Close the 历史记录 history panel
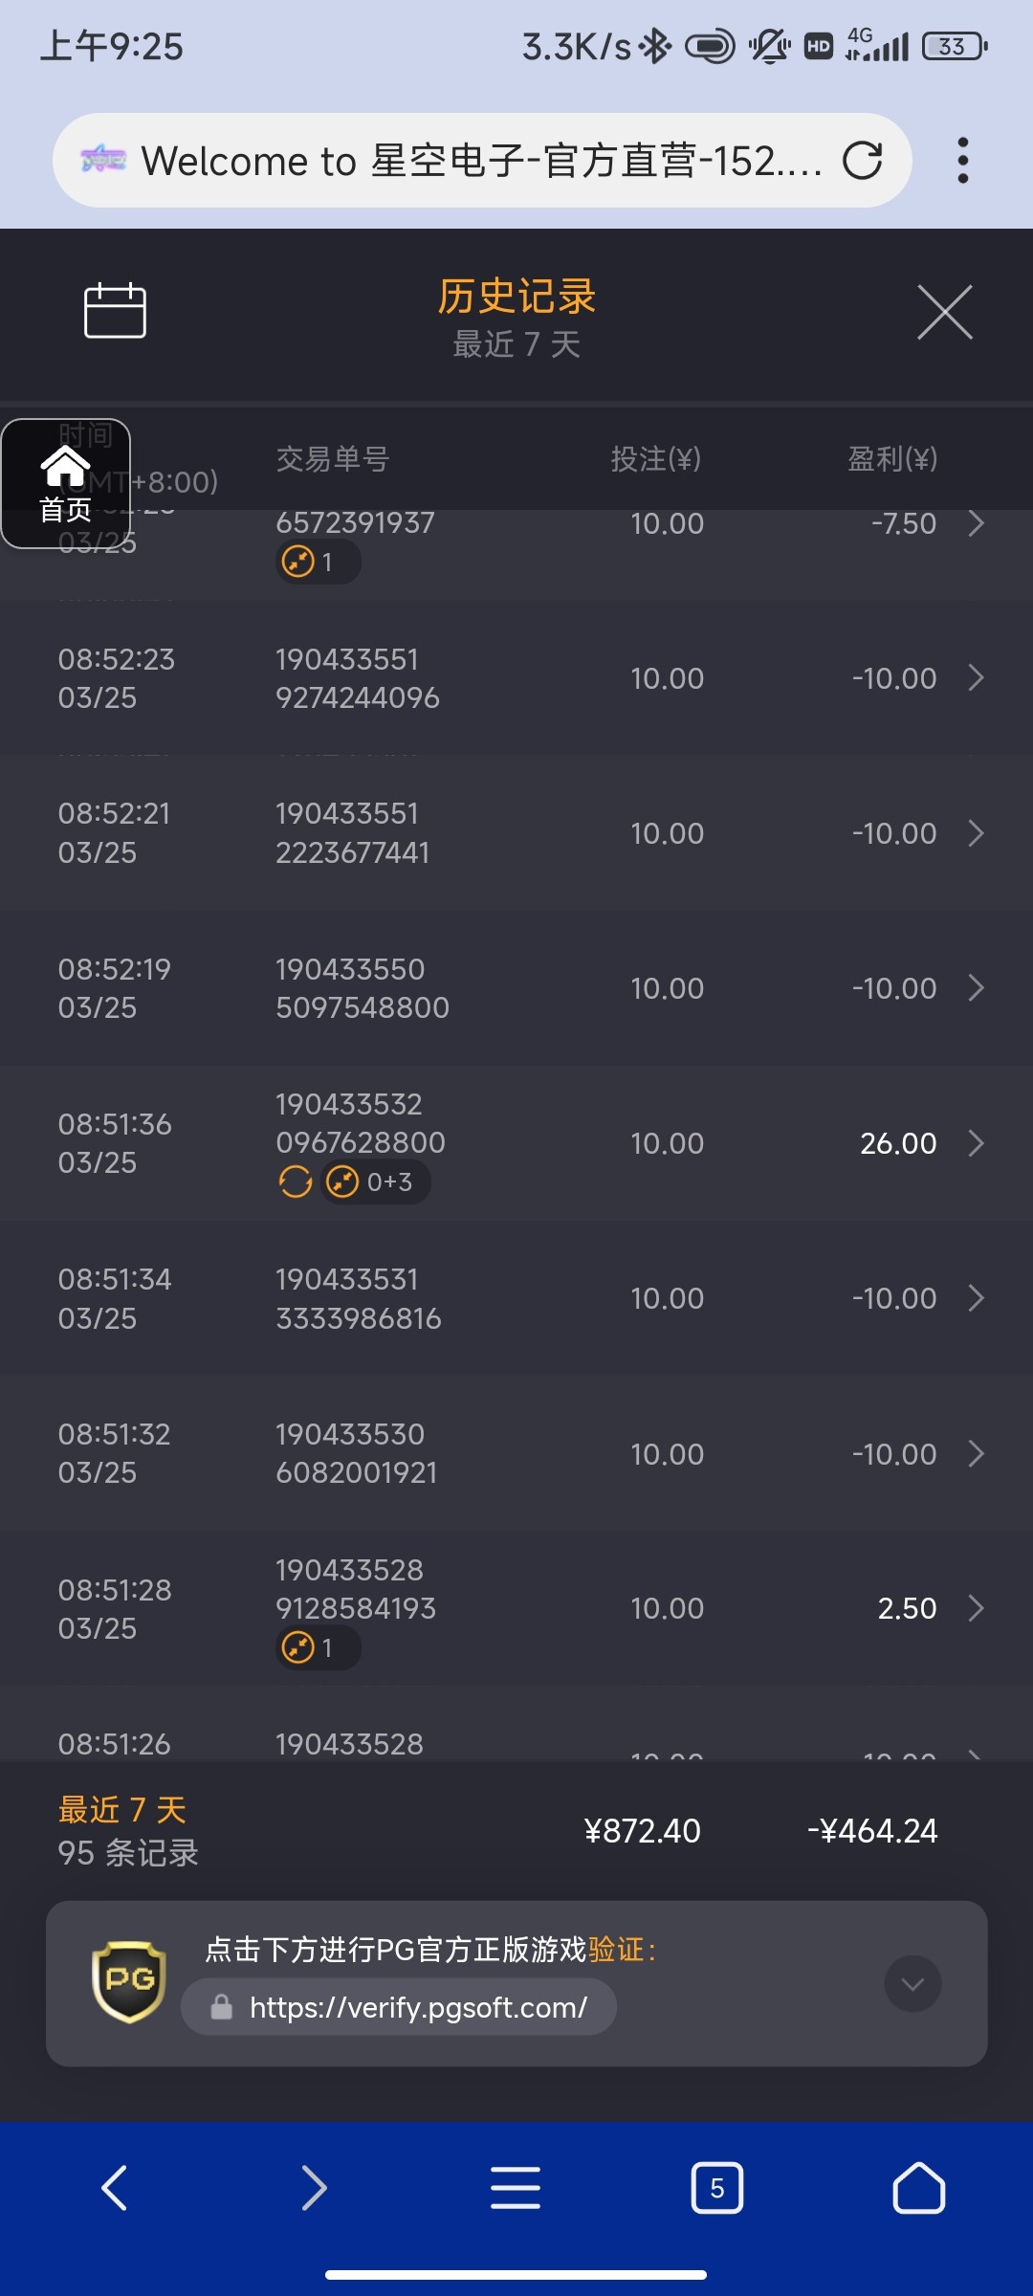The width and height of the screenshot is (1033, 2296). [944, 312]
